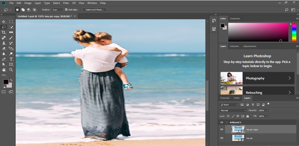299x146 pixels.
Task: Open the Normal blend mode dropdown
Action: tap(233, 111)
